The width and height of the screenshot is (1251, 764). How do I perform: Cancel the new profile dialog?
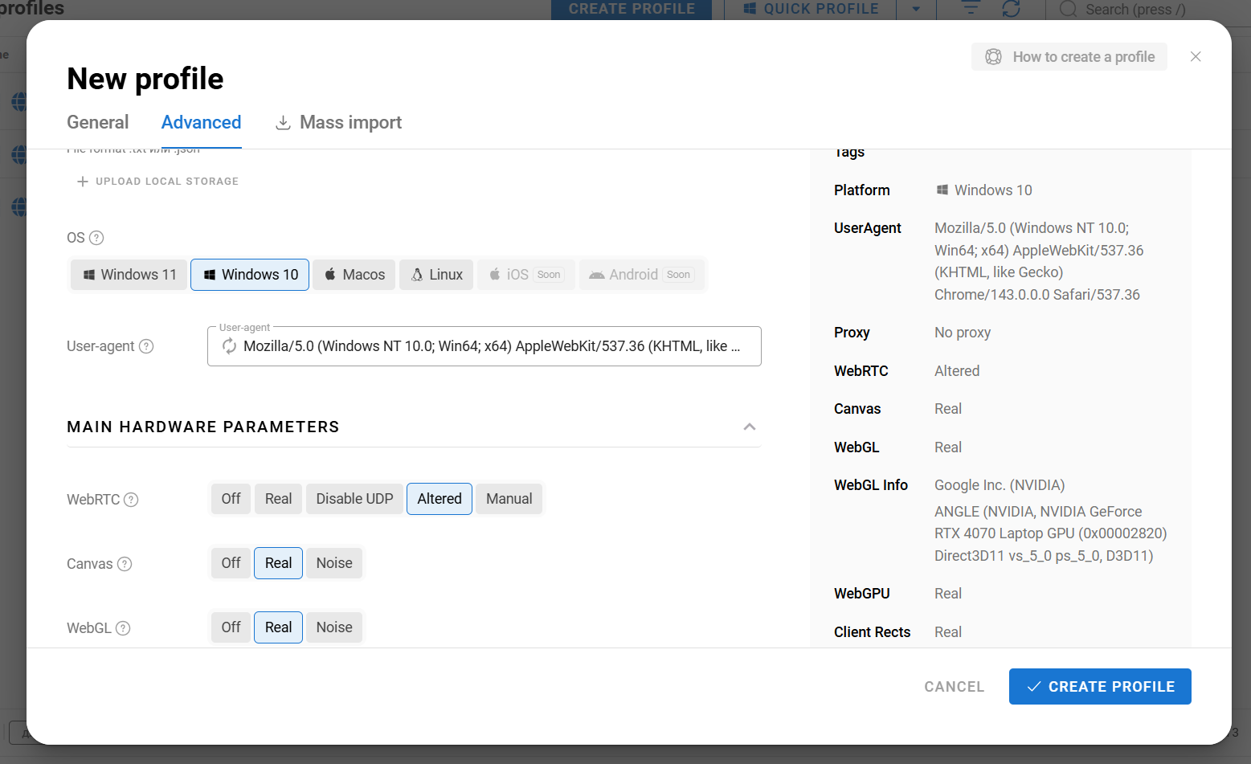(954, 687)
